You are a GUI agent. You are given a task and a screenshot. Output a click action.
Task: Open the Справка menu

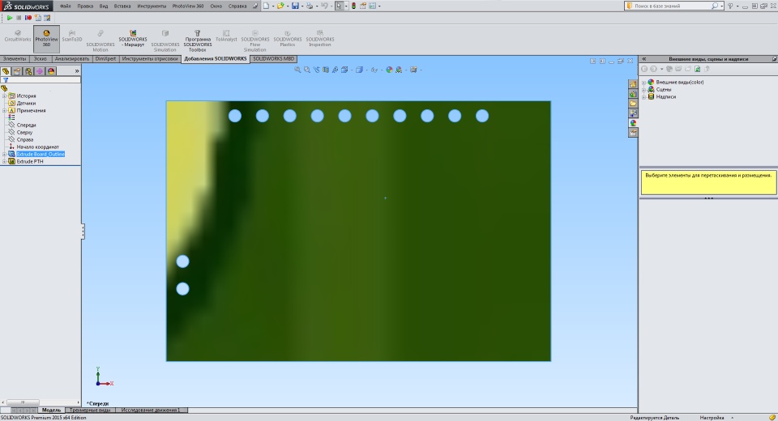pyautogui.click(x=237, y=6)
